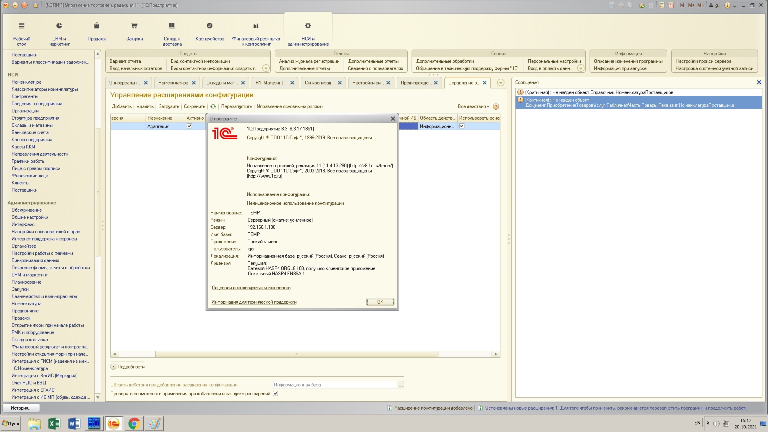Screen dimensions: 768x432
Task: Open Лицензии используемых компонентов link
Action: coord(251,288)
